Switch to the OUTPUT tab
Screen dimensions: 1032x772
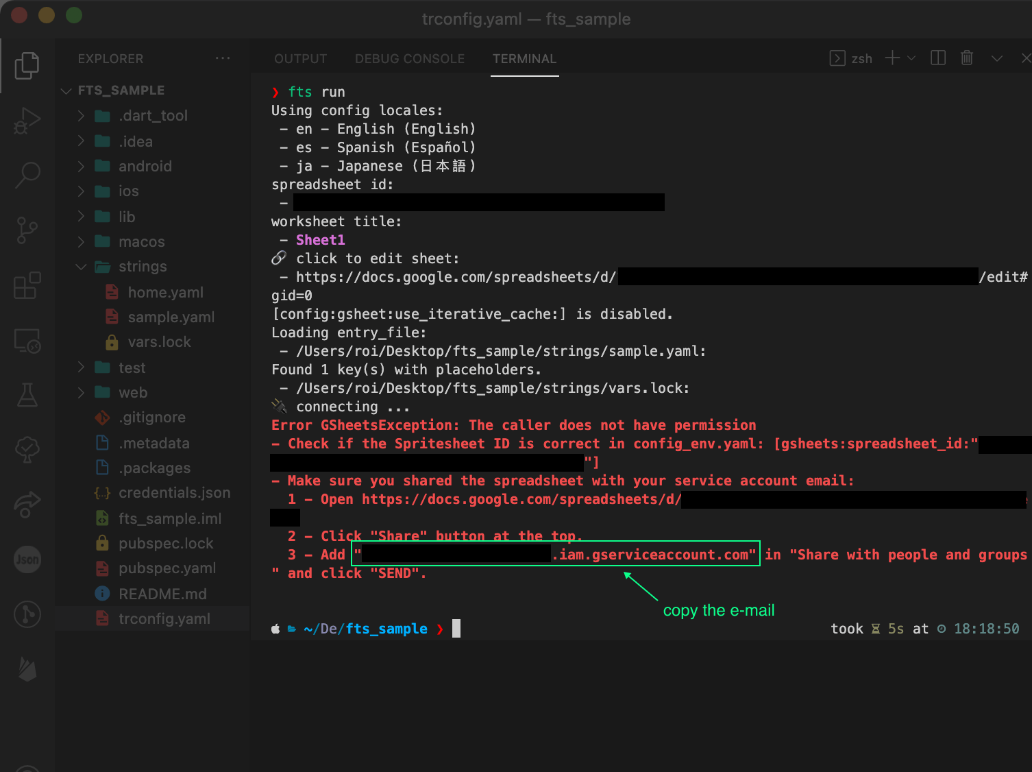(300, 59)
